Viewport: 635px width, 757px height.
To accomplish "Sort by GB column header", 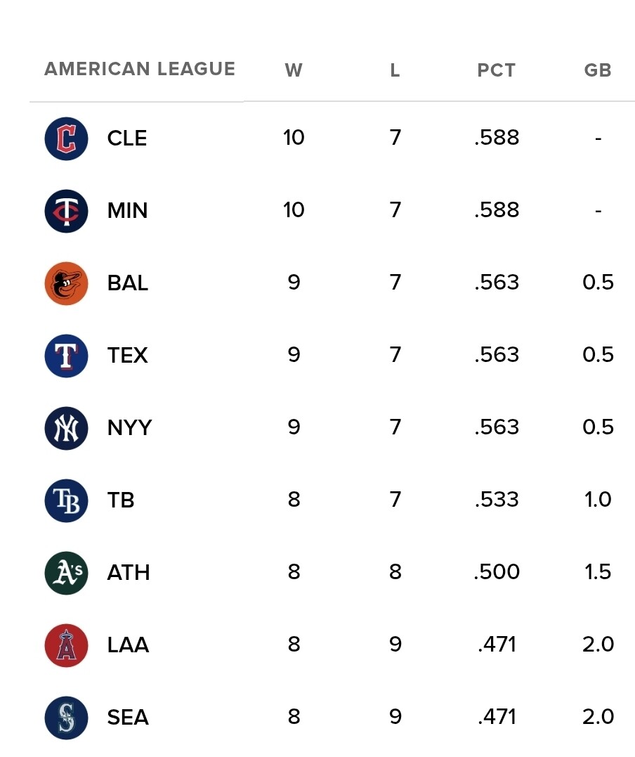I will 598,70.
